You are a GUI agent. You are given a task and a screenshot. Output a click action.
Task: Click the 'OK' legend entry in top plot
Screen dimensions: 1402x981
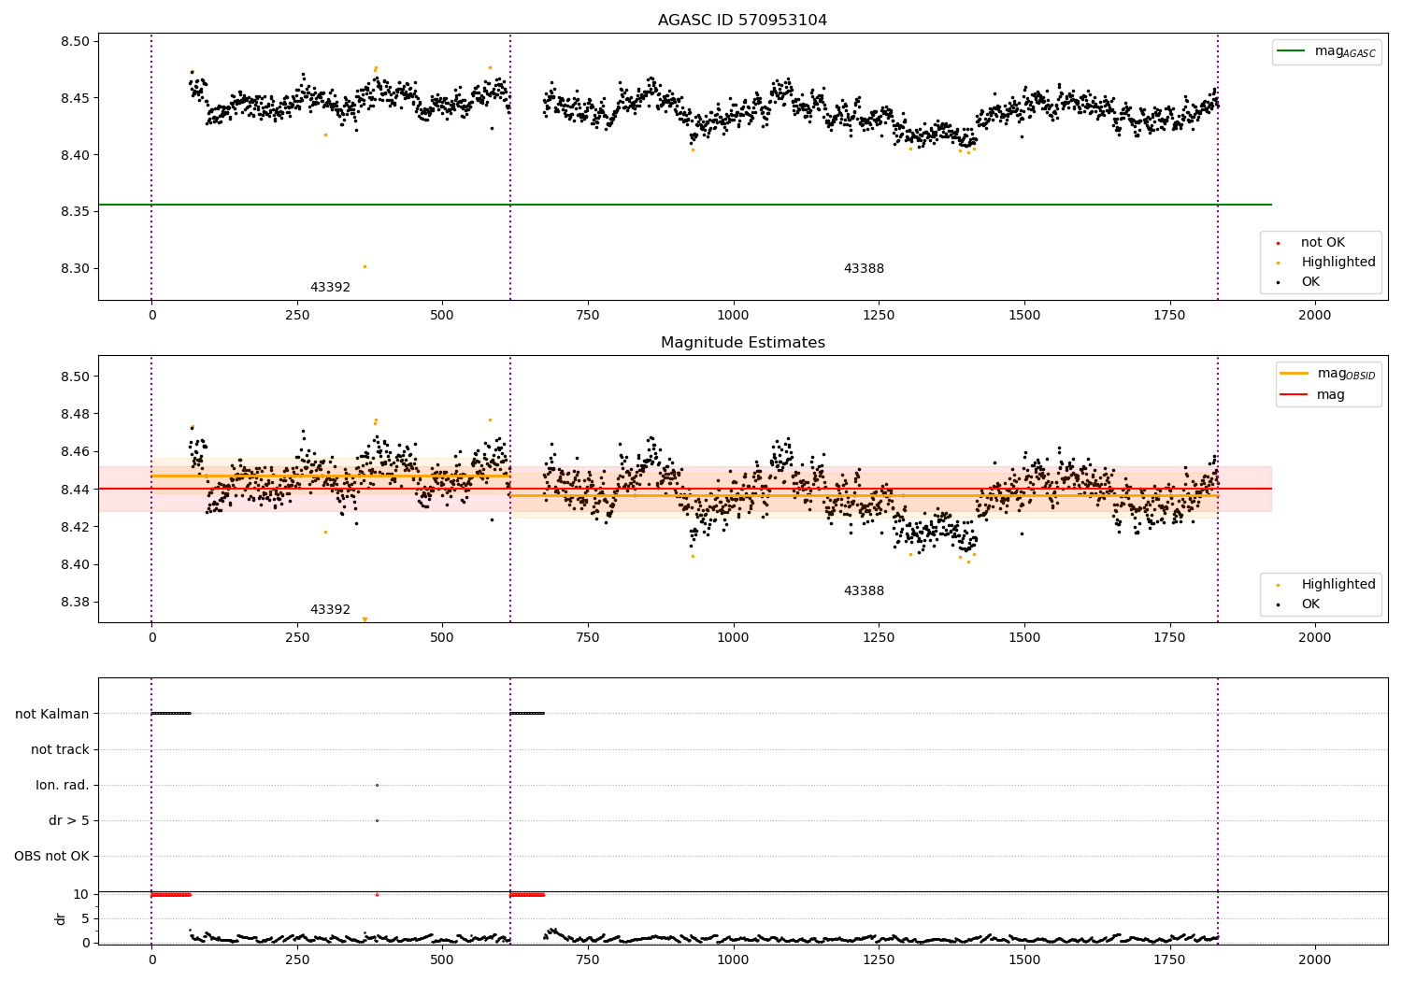1309,281
